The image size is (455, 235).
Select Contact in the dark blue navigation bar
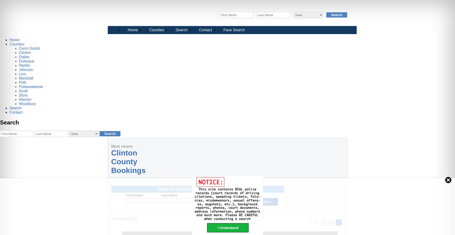205,30
